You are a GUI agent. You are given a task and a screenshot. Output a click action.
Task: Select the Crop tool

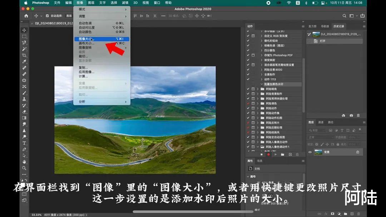click(x=24, y=55)
